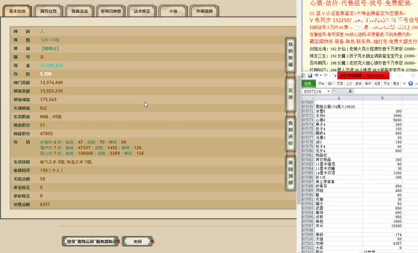418x253 pixels.
Task: Click the 登录雾隐云居服务器购买 button
Action: pyautogui.click(x=90, y=241)
